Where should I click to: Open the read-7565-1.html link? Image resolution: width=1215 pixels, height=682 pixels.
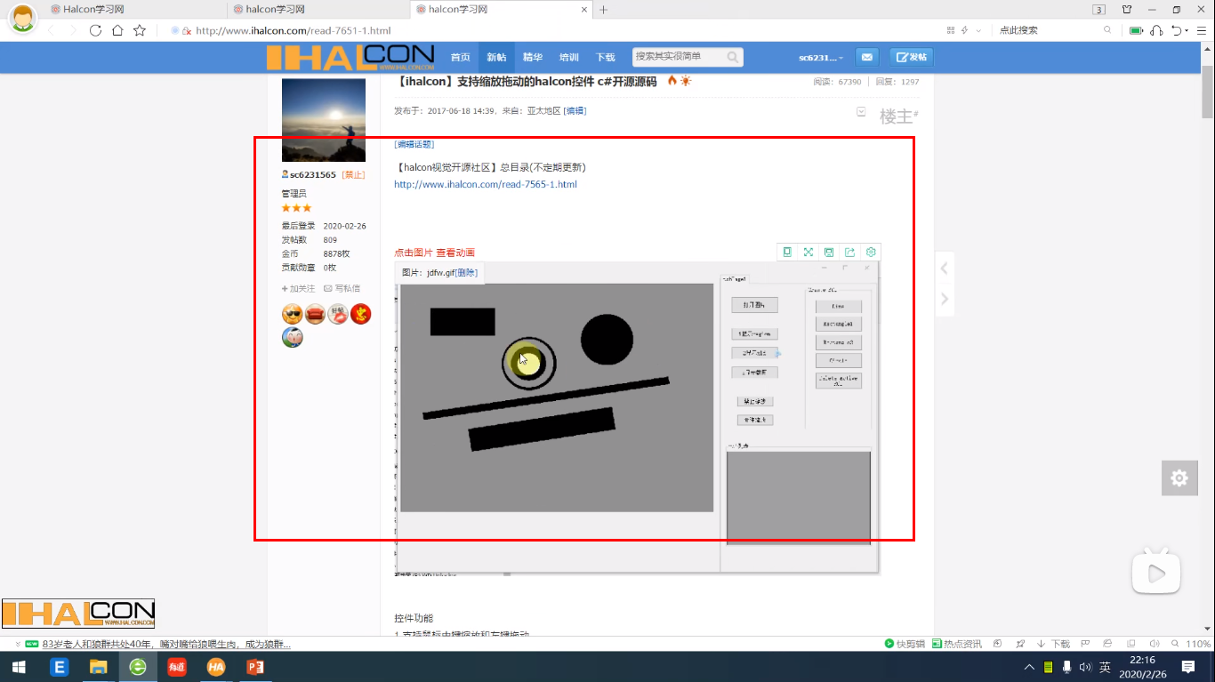pyautogui.click(x=486, y=184)
